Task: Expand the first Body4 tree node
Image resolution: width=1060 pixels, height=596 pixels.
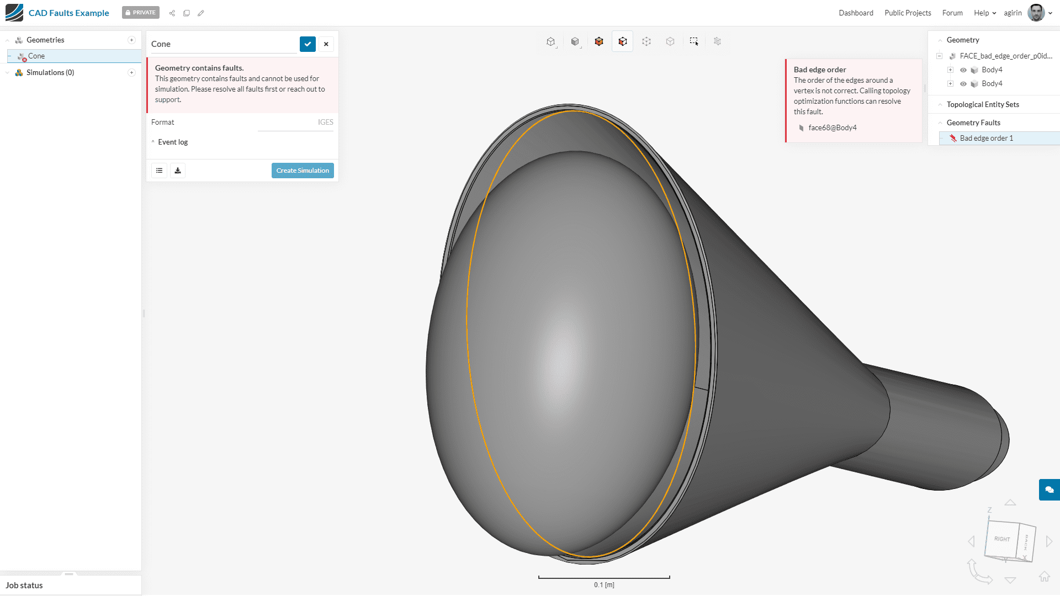Action: 950,70
